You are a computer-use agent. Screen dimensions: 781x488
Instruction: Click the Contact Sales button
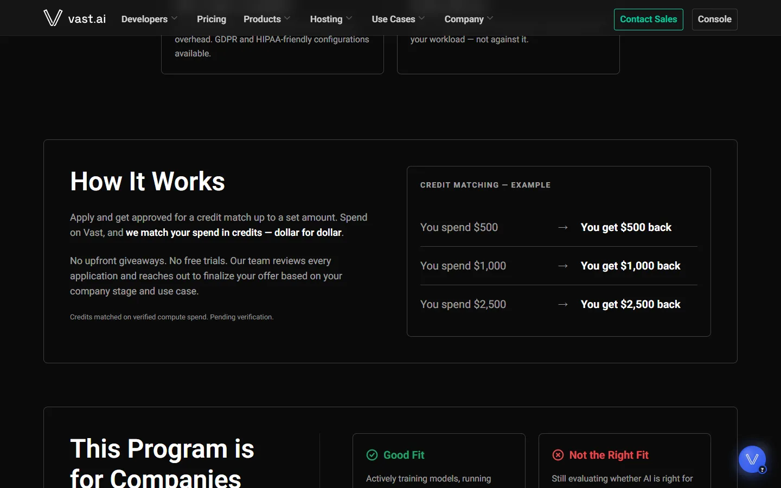click(x=649, y=20)
